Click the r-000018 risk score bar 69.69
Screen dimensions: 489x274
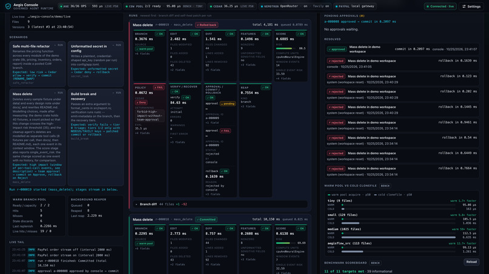point(285,243)
